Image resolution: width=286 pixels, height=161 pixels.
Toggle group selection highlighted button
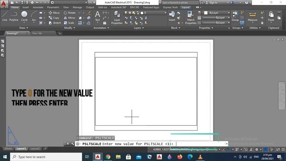[x=242, y=23]
